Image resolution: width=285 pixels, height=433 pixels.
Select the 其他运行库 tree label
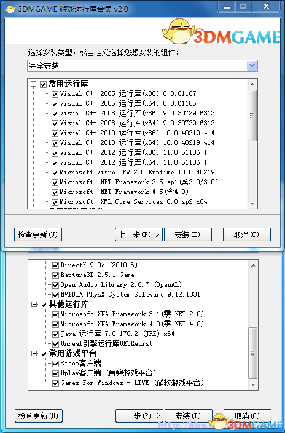click(69, 304)
